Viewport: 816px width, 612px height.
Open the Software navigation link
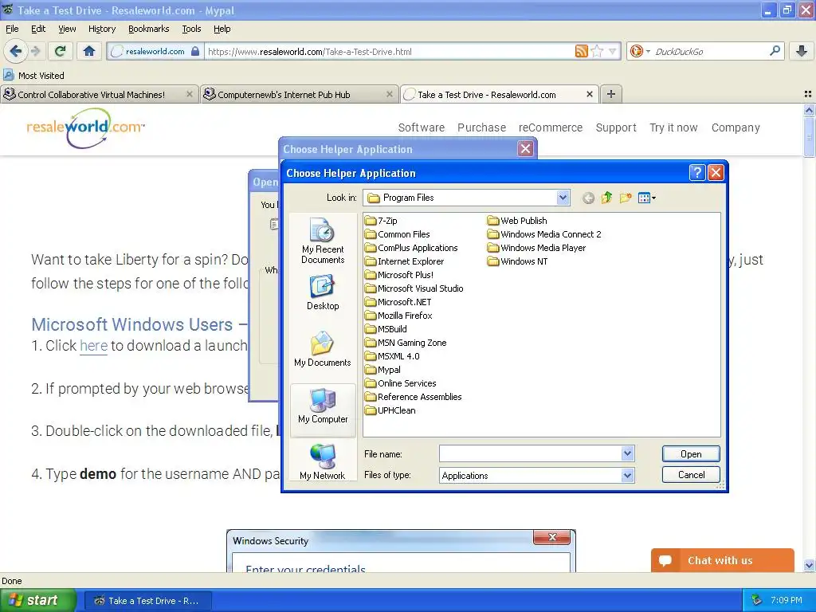[x=421, y=127]
